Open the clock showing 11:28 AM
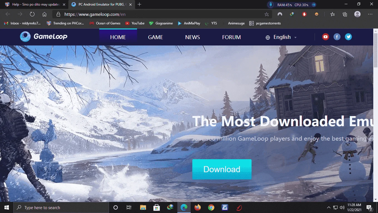378x213 pixels. pyautogui.click(x=354, y=207)
